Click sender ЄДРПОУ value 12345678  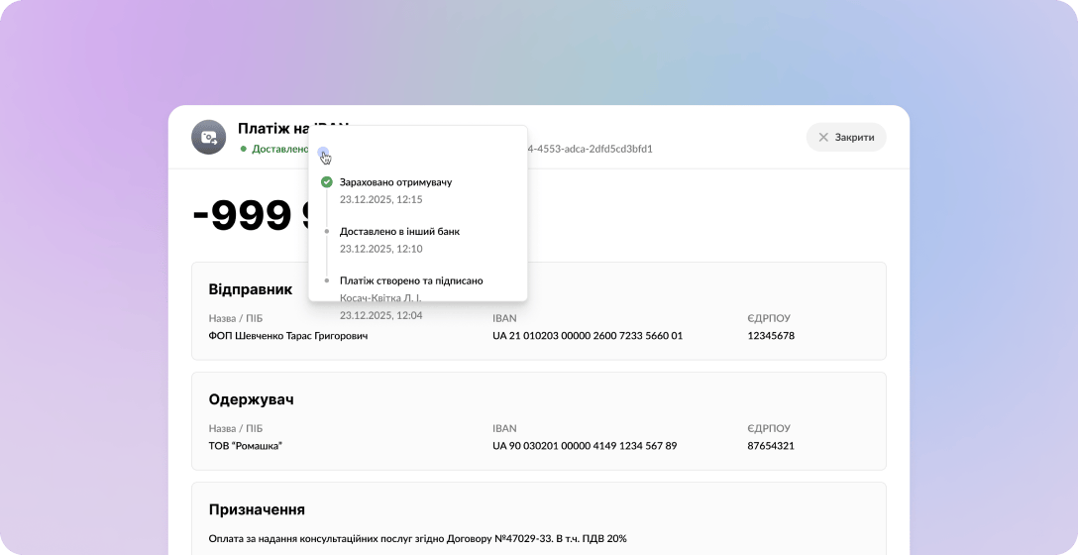[x=771, y=336]
